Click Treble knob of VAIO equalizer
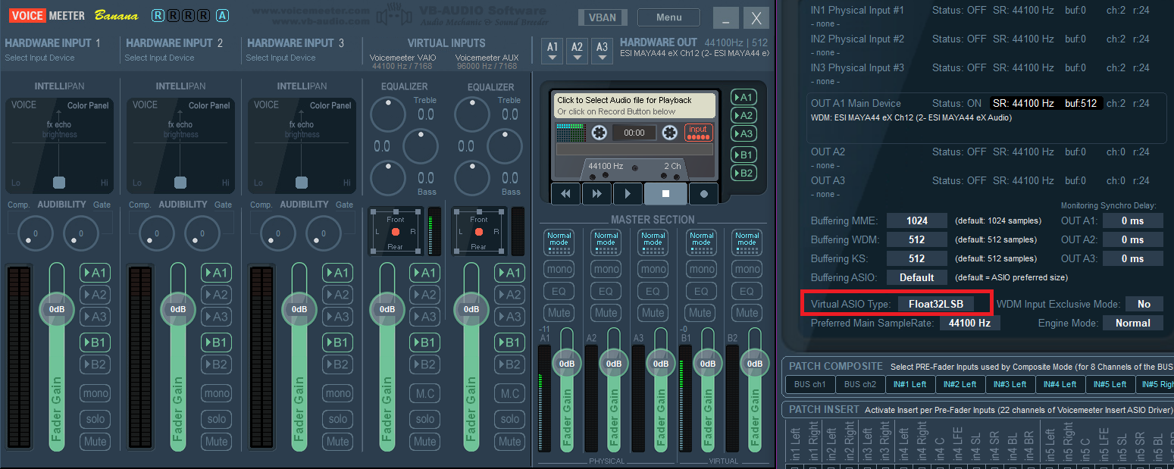 coord(388,115)
